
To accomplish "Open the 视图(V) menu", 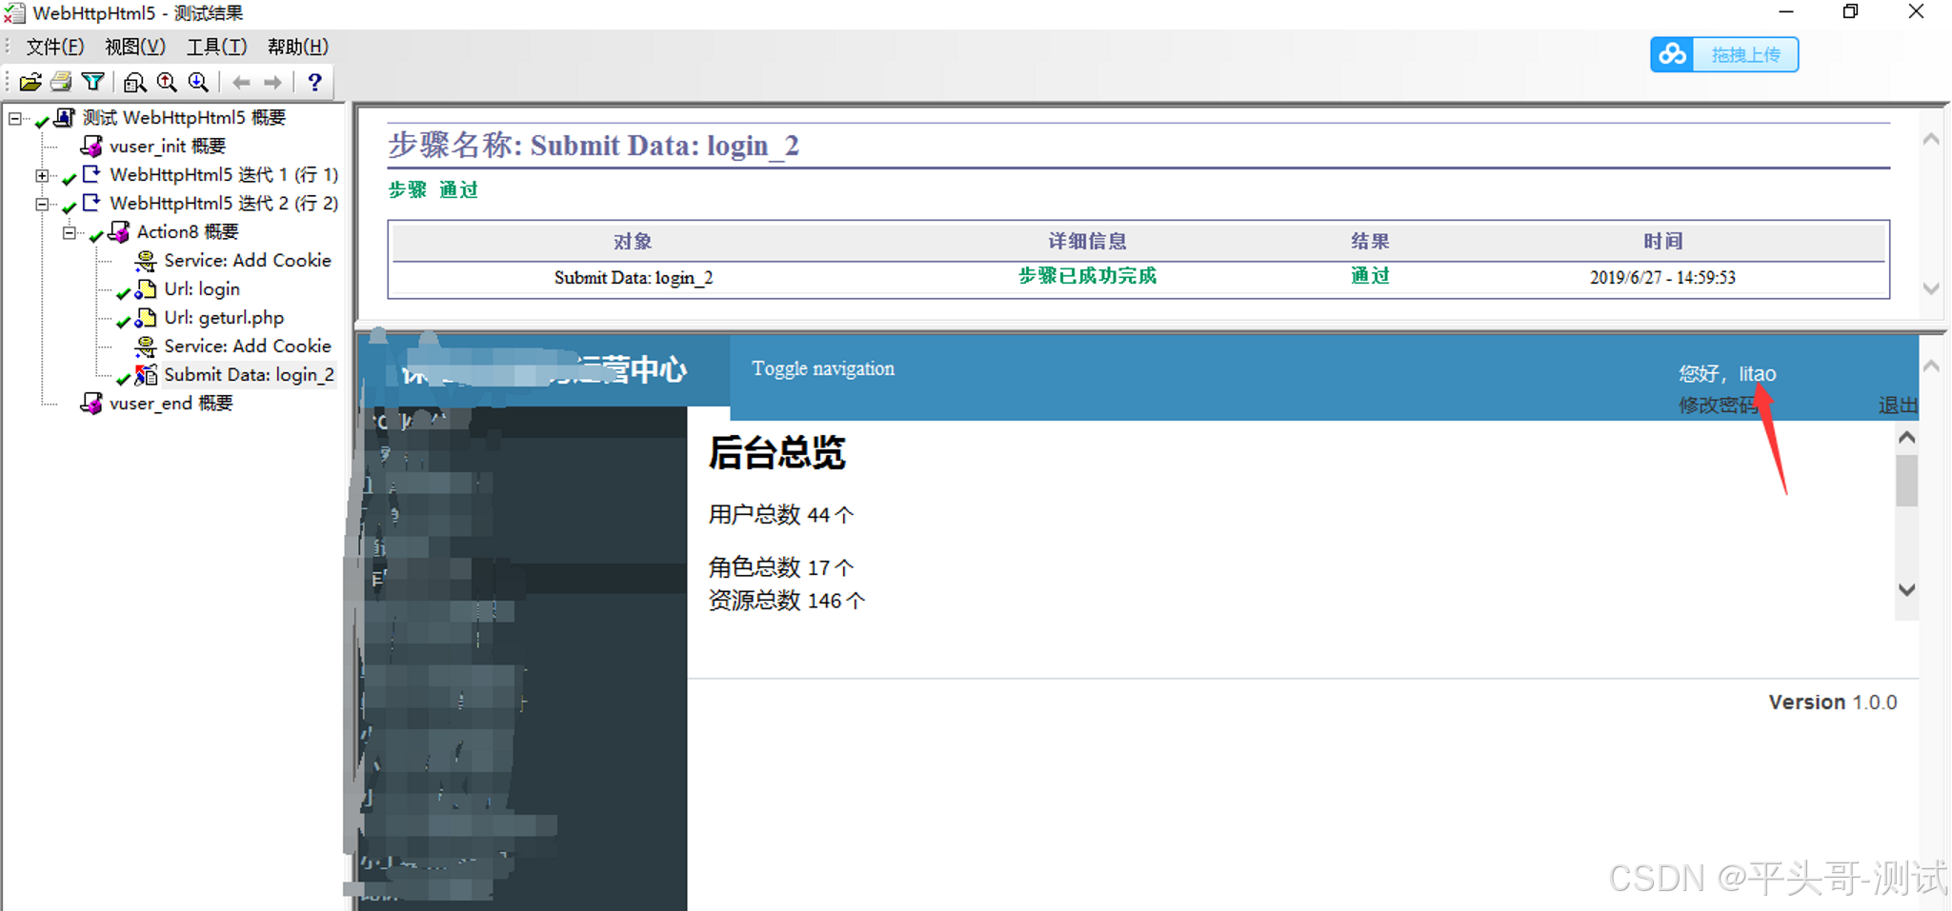I will 135,47.
